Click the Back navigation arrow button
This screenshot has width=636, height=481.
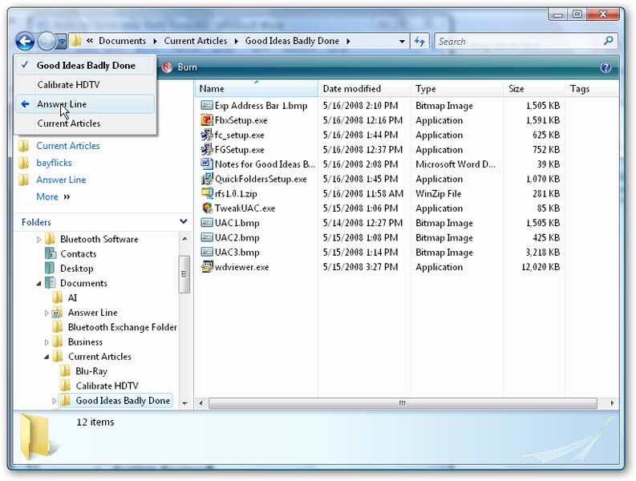pyautogui.click(x=25, y=41)
